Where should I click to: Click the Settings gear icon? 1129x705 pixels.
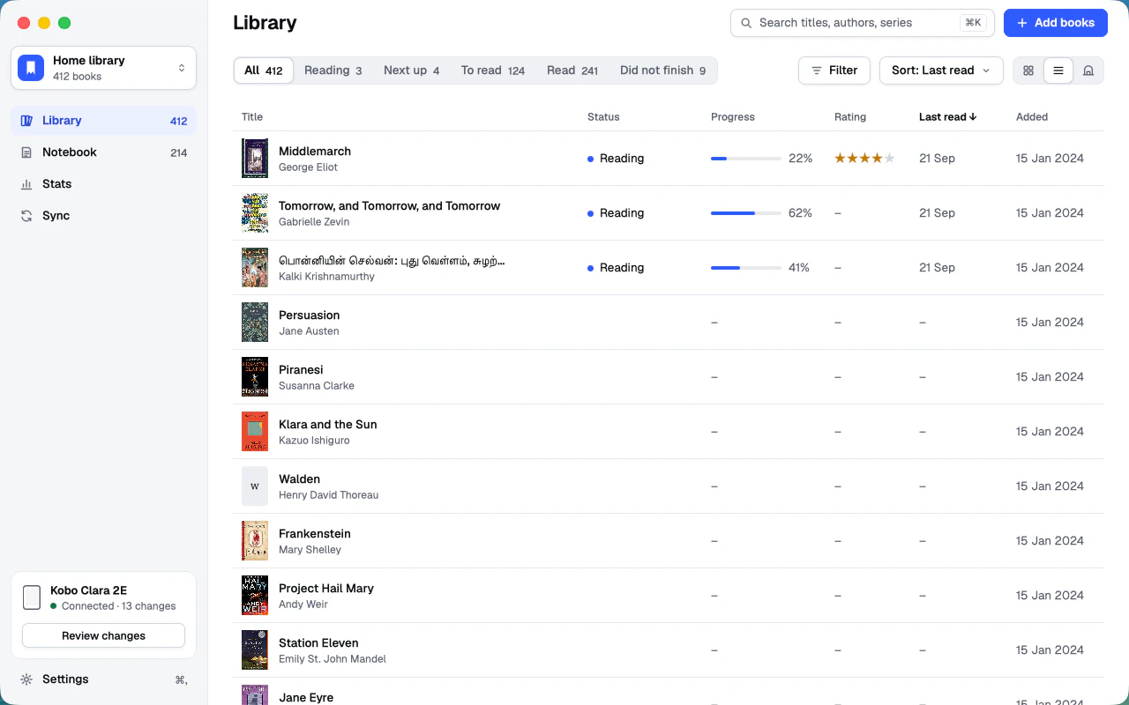(x=26, y=679)
